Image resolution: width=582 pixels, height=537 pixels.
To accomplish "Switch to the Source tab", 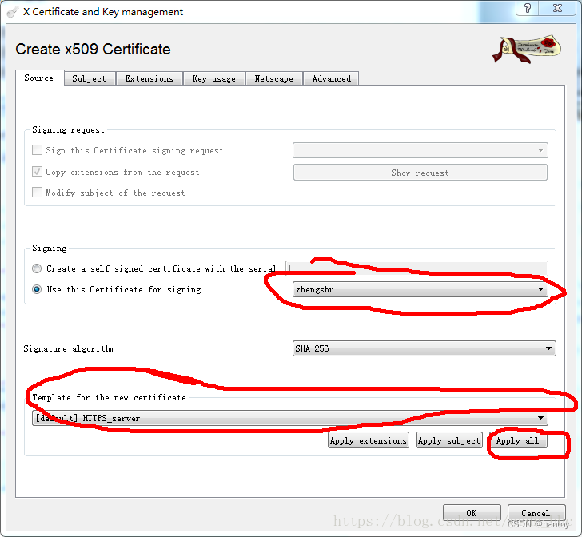I will coord(39,78).
